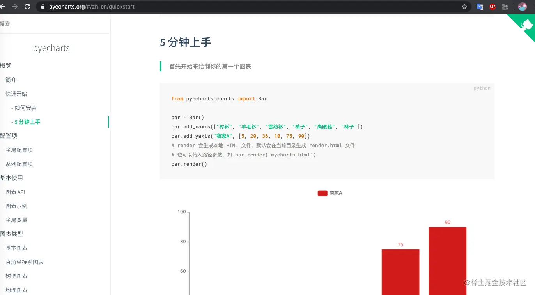Screen dimensions: 535x295
Task: Reload the page with the refresh icon
Action: pos(27,7)
